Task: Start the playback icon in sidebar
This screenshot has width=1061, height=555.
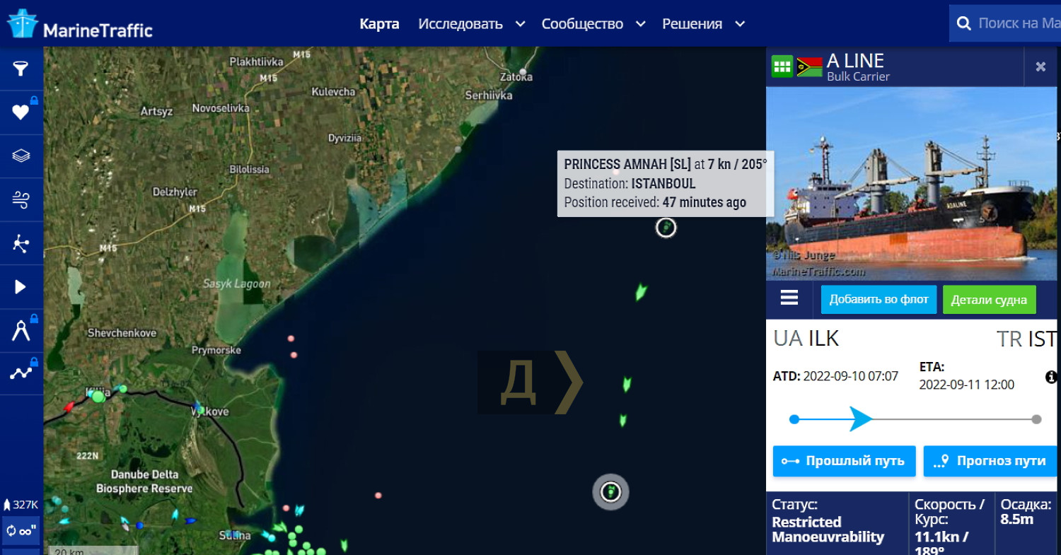Action: point(21,286)
